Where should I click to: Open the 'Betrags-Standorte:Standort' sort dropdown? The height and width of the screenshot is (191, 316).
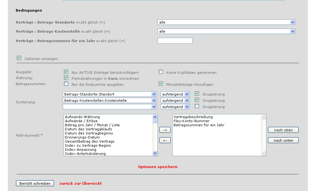(110, 94)
